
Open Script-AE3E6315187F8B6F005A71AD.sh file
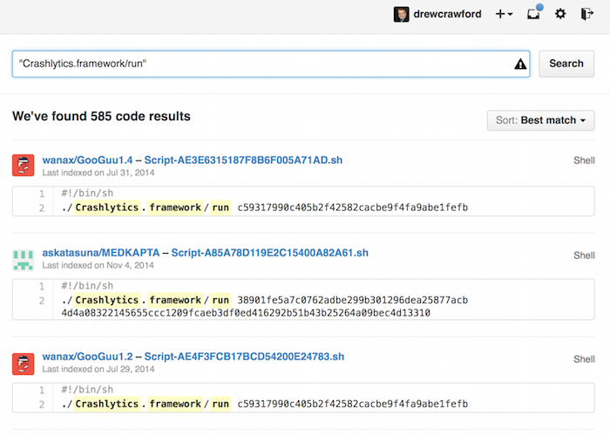243,160
